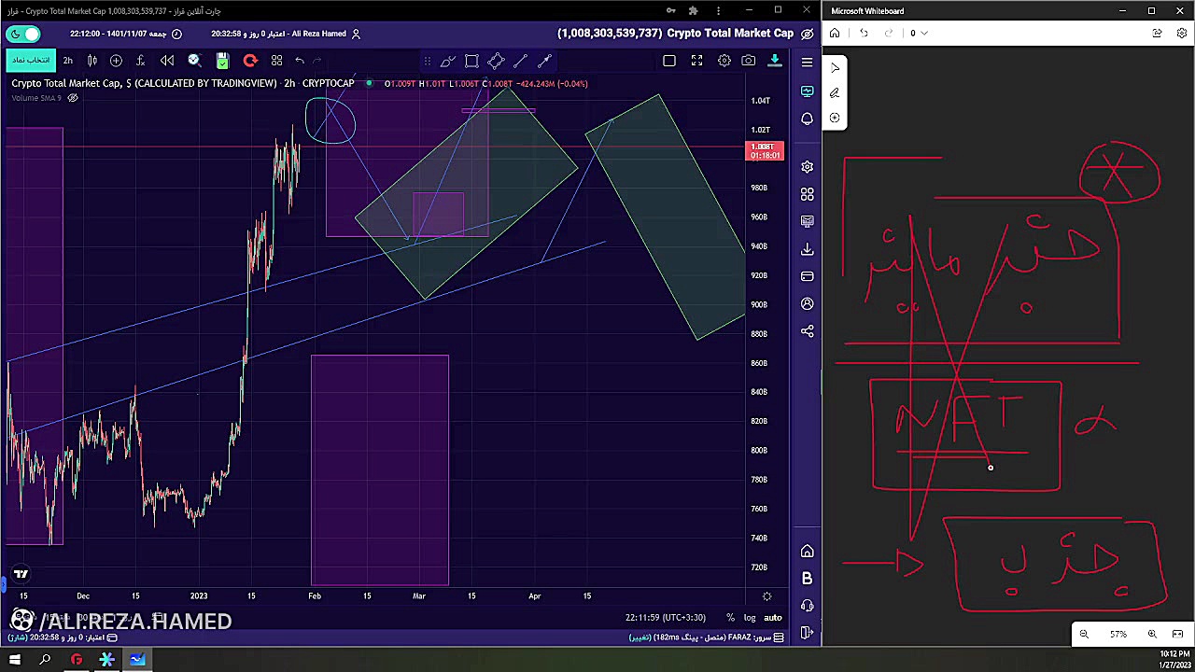Click the 22:11:59 (UTC+3:30) timezone selector
The image size is (1195, 672).
tap(665, 617)
